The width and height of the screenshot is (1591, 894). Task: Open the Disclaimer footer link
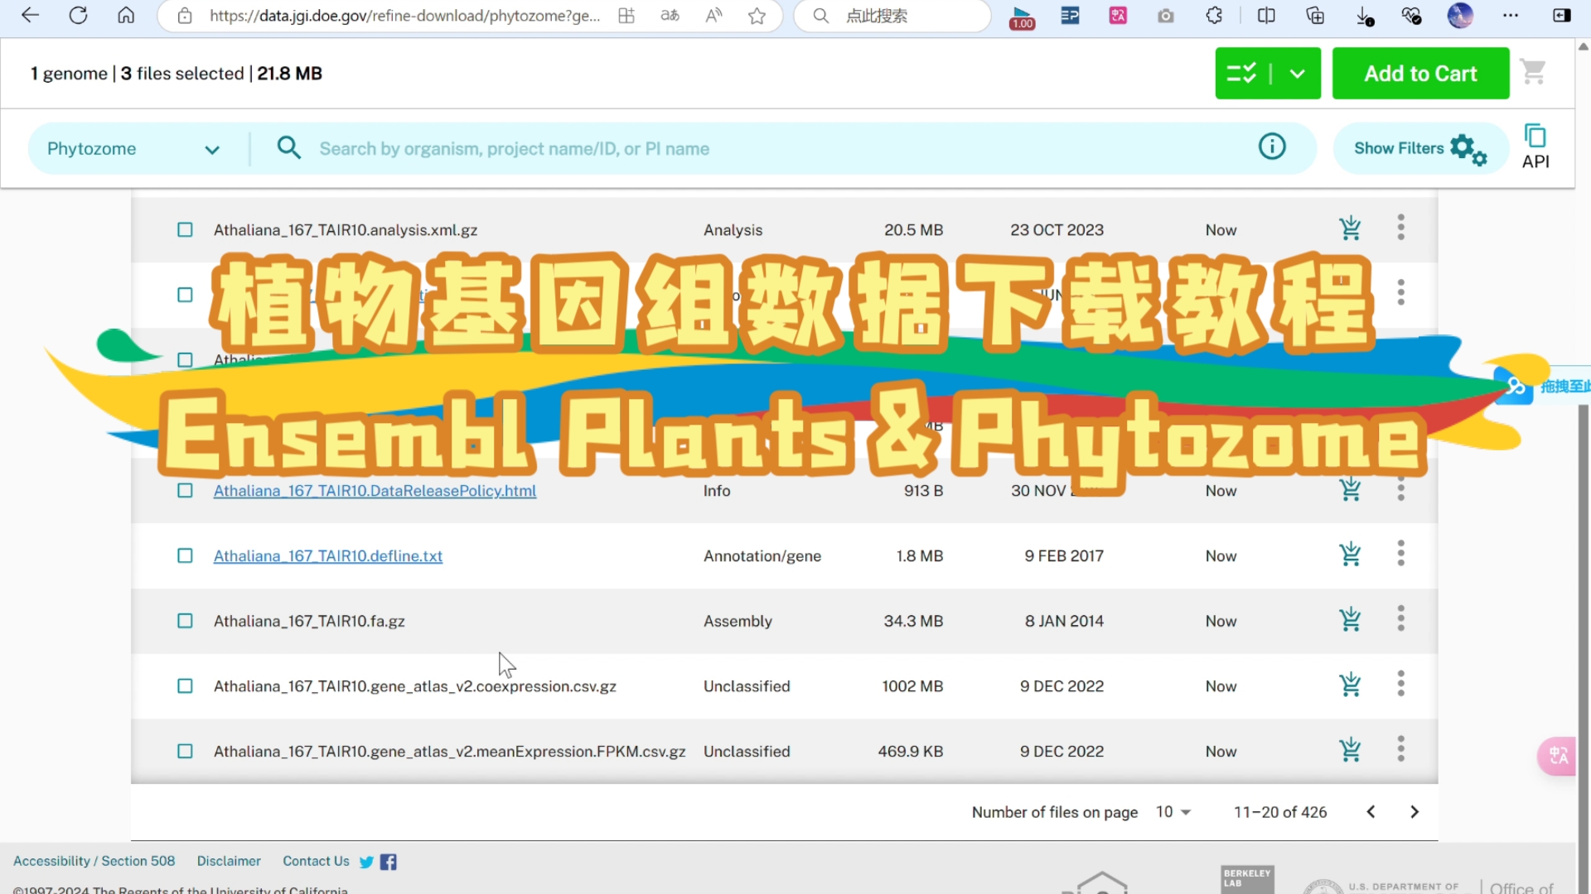tap(229, 862)
